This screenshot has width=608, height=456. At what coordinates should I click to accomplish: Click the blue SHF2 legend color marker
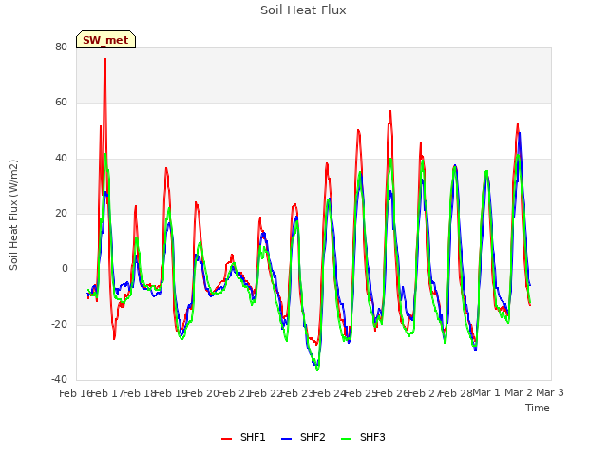pos(286,439)
